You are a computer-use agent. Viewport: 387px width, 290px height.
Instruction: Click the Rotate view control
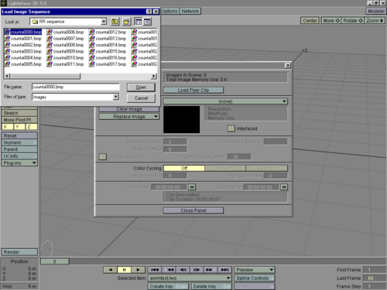click(353, 21)
